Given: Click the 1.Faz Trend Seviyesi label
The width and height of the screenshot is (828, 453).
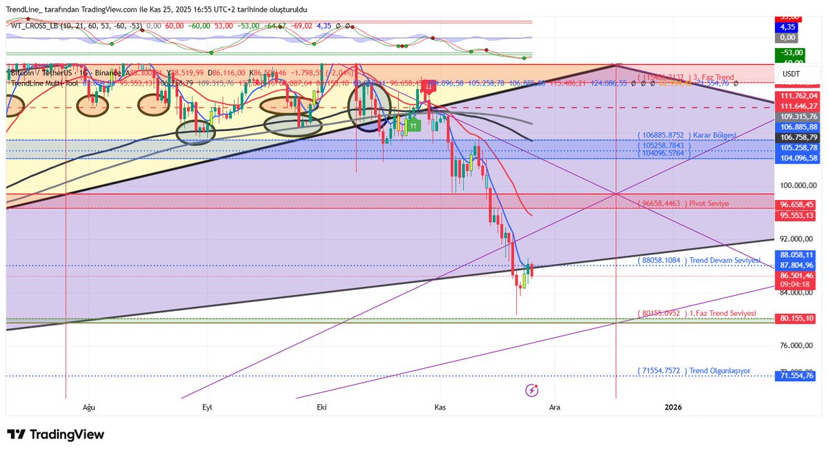Looking at the screenshot, I should [696, 313].
